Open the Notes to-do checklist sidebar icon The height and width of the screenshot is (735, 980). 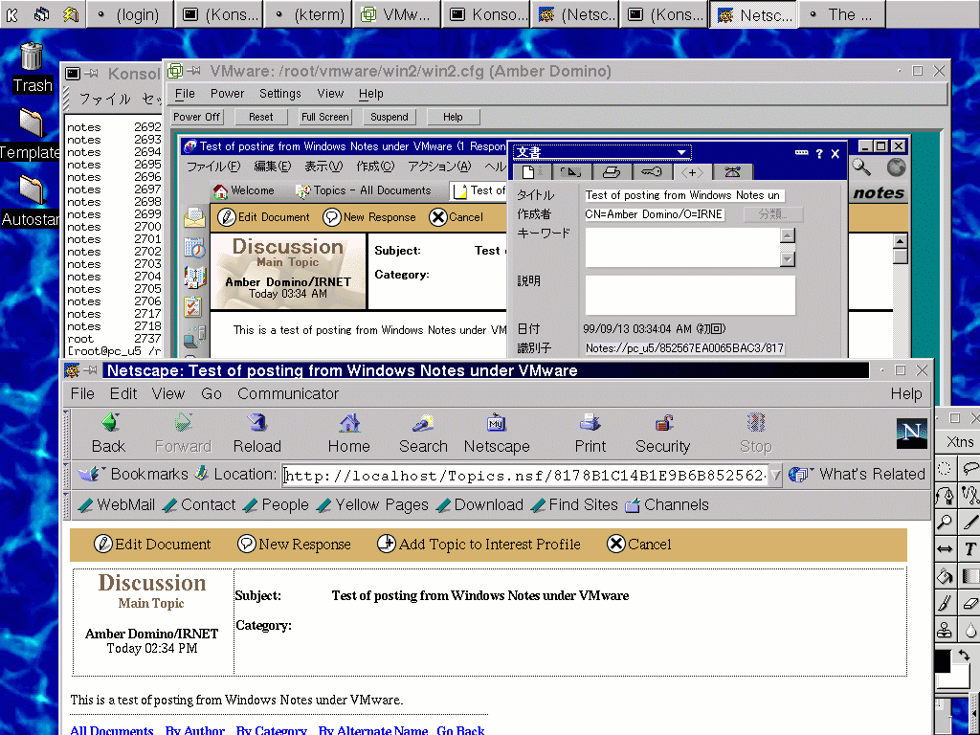point(193,306)
